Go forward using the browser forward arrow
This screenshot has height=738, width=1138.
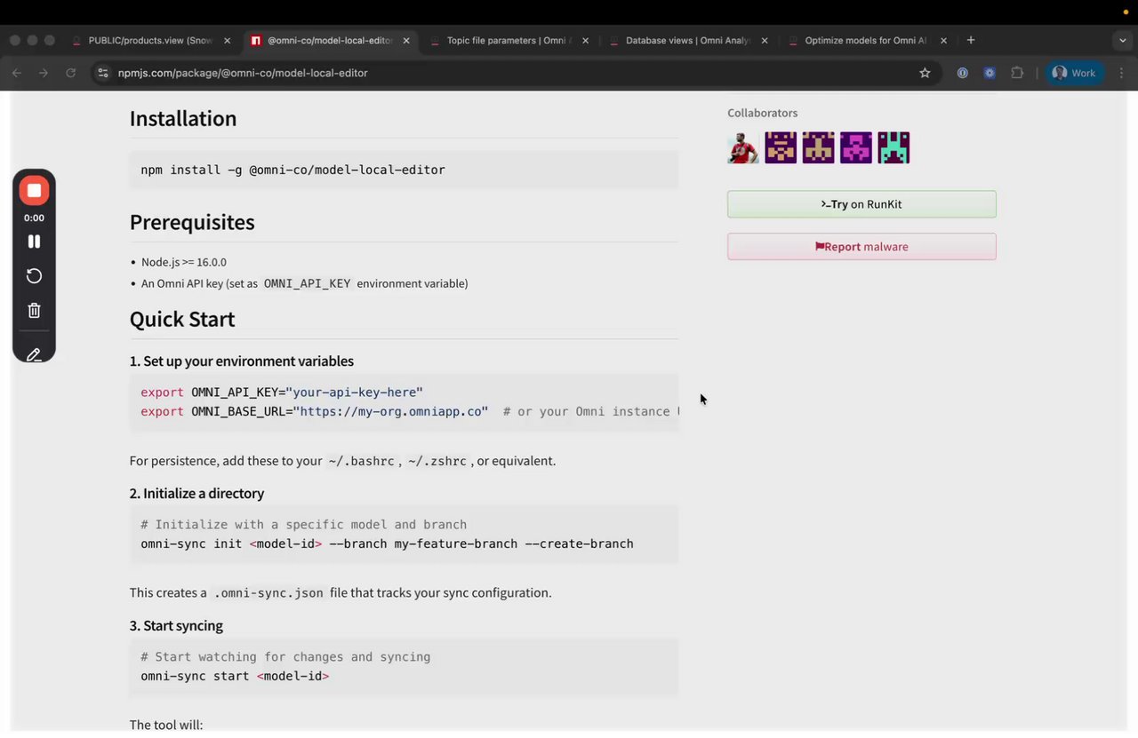(43, 73)
